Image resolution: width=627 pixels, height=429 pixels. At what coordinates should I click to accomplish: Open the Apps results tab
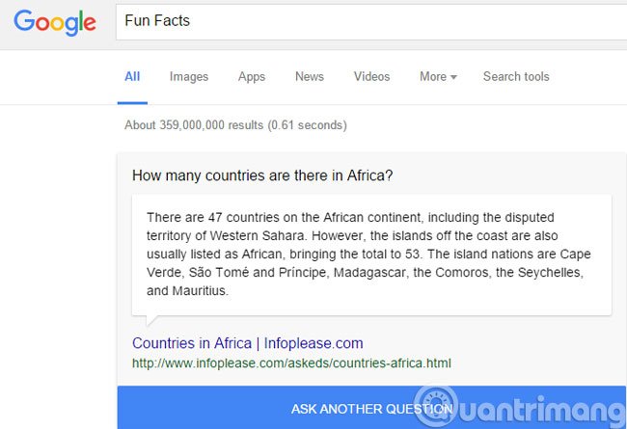[x=252, y=77]
